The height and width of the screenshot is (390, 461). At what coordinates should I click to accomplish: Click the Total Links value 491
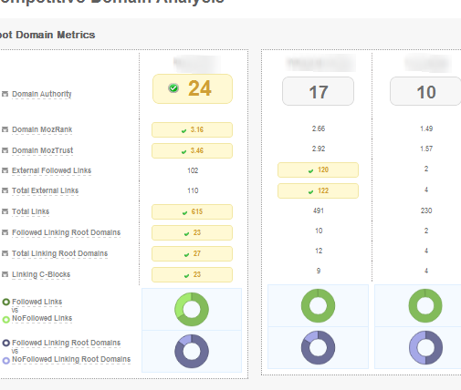tap(319, 210)
